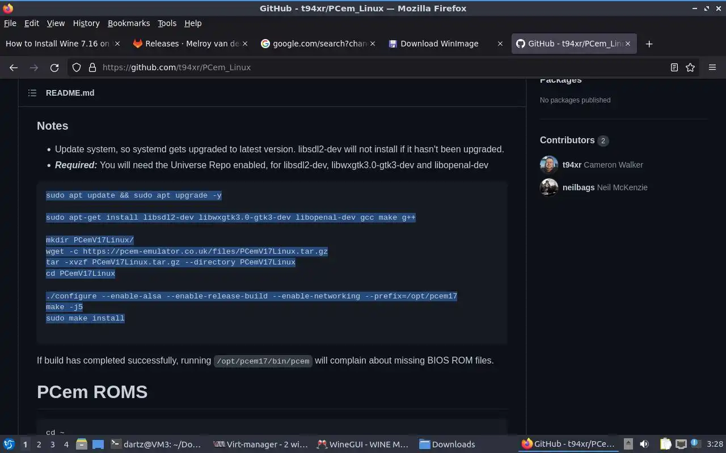Close the GitHub PCem_Linux tab

[628, 44]
